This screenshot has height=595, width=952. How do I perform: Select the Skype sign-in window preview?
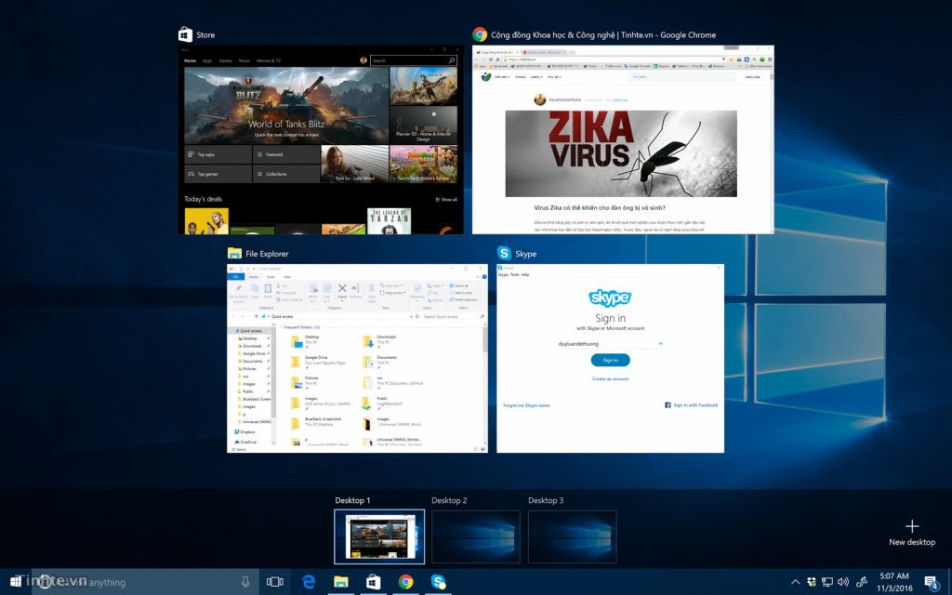pyautogui.click(x=610, y=358)
